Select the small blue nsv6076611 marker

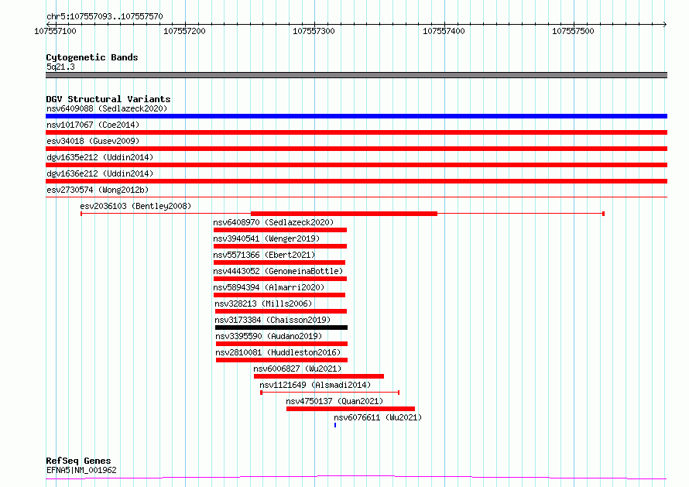coord(335,425)
